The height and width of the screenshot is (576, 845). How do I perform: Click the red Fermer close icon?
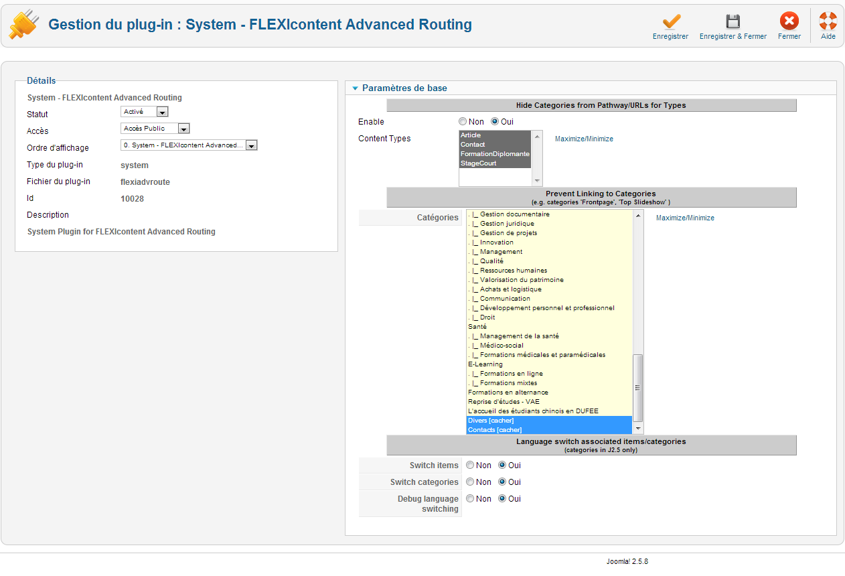click(789, 21)
